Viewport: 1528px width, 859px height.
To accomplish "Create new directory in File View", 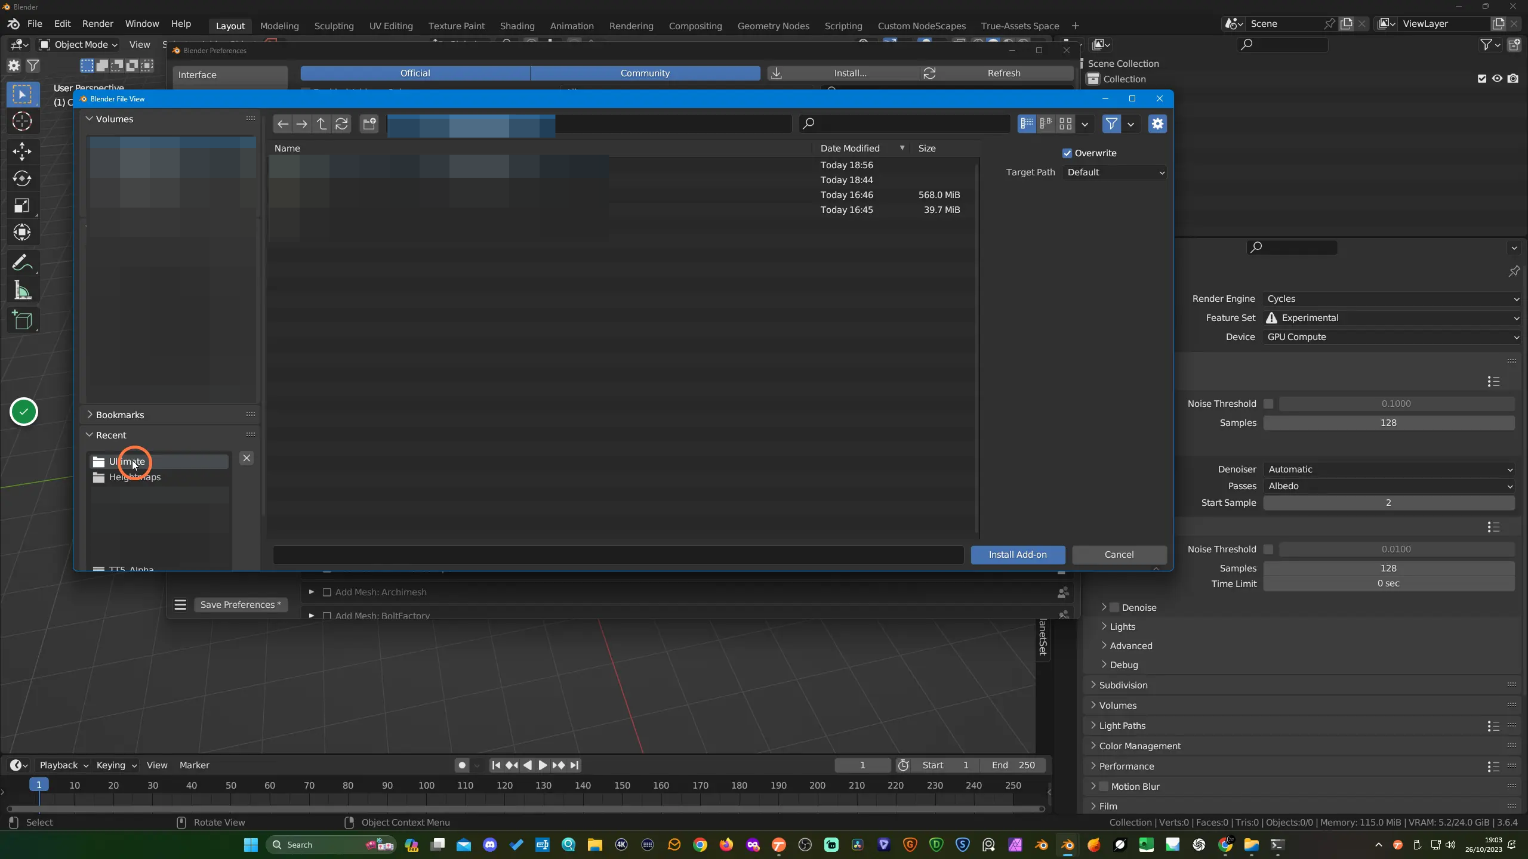I will [x=369, y=124].
